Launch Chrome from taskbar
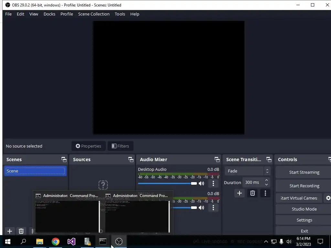The height and width of the screenshot is (248, 331). click(56, 242)
